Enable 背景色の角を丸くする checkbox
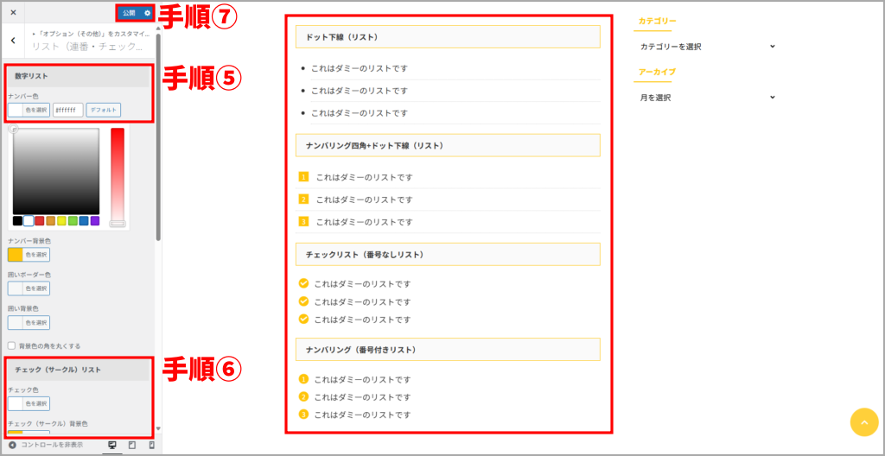Image resolution: width=885 pixels, height=456 pixels. (11, 345)
